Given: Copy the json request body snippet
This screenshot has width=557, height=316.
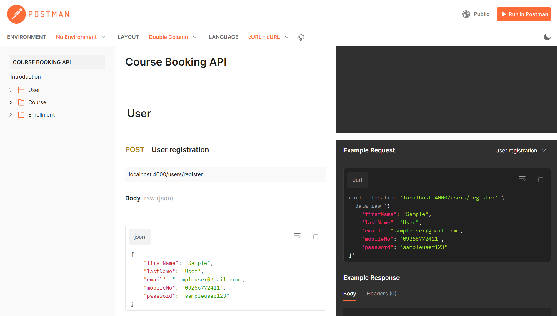Looking at the screenshot, I should (x=315, y=236).
